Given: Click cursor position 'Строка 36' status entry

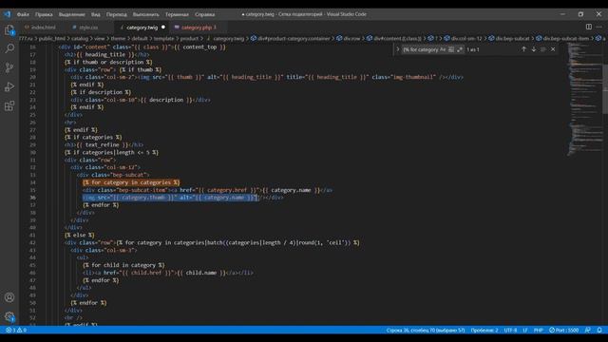Looking at the screenshot, I should 426,330.
